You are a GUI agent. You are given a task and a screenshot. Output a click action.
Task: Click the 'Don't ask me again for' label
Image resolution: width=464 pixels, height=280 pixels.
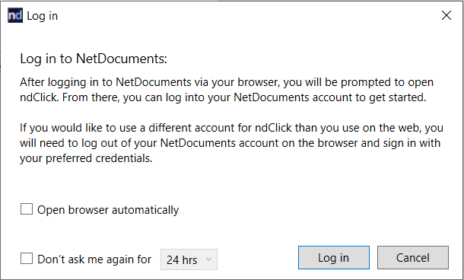(x=94, y=259)
